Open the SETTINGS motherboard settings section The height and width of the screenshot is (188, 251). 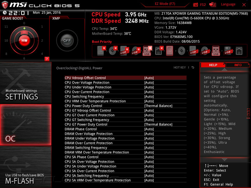pos(25,83)
